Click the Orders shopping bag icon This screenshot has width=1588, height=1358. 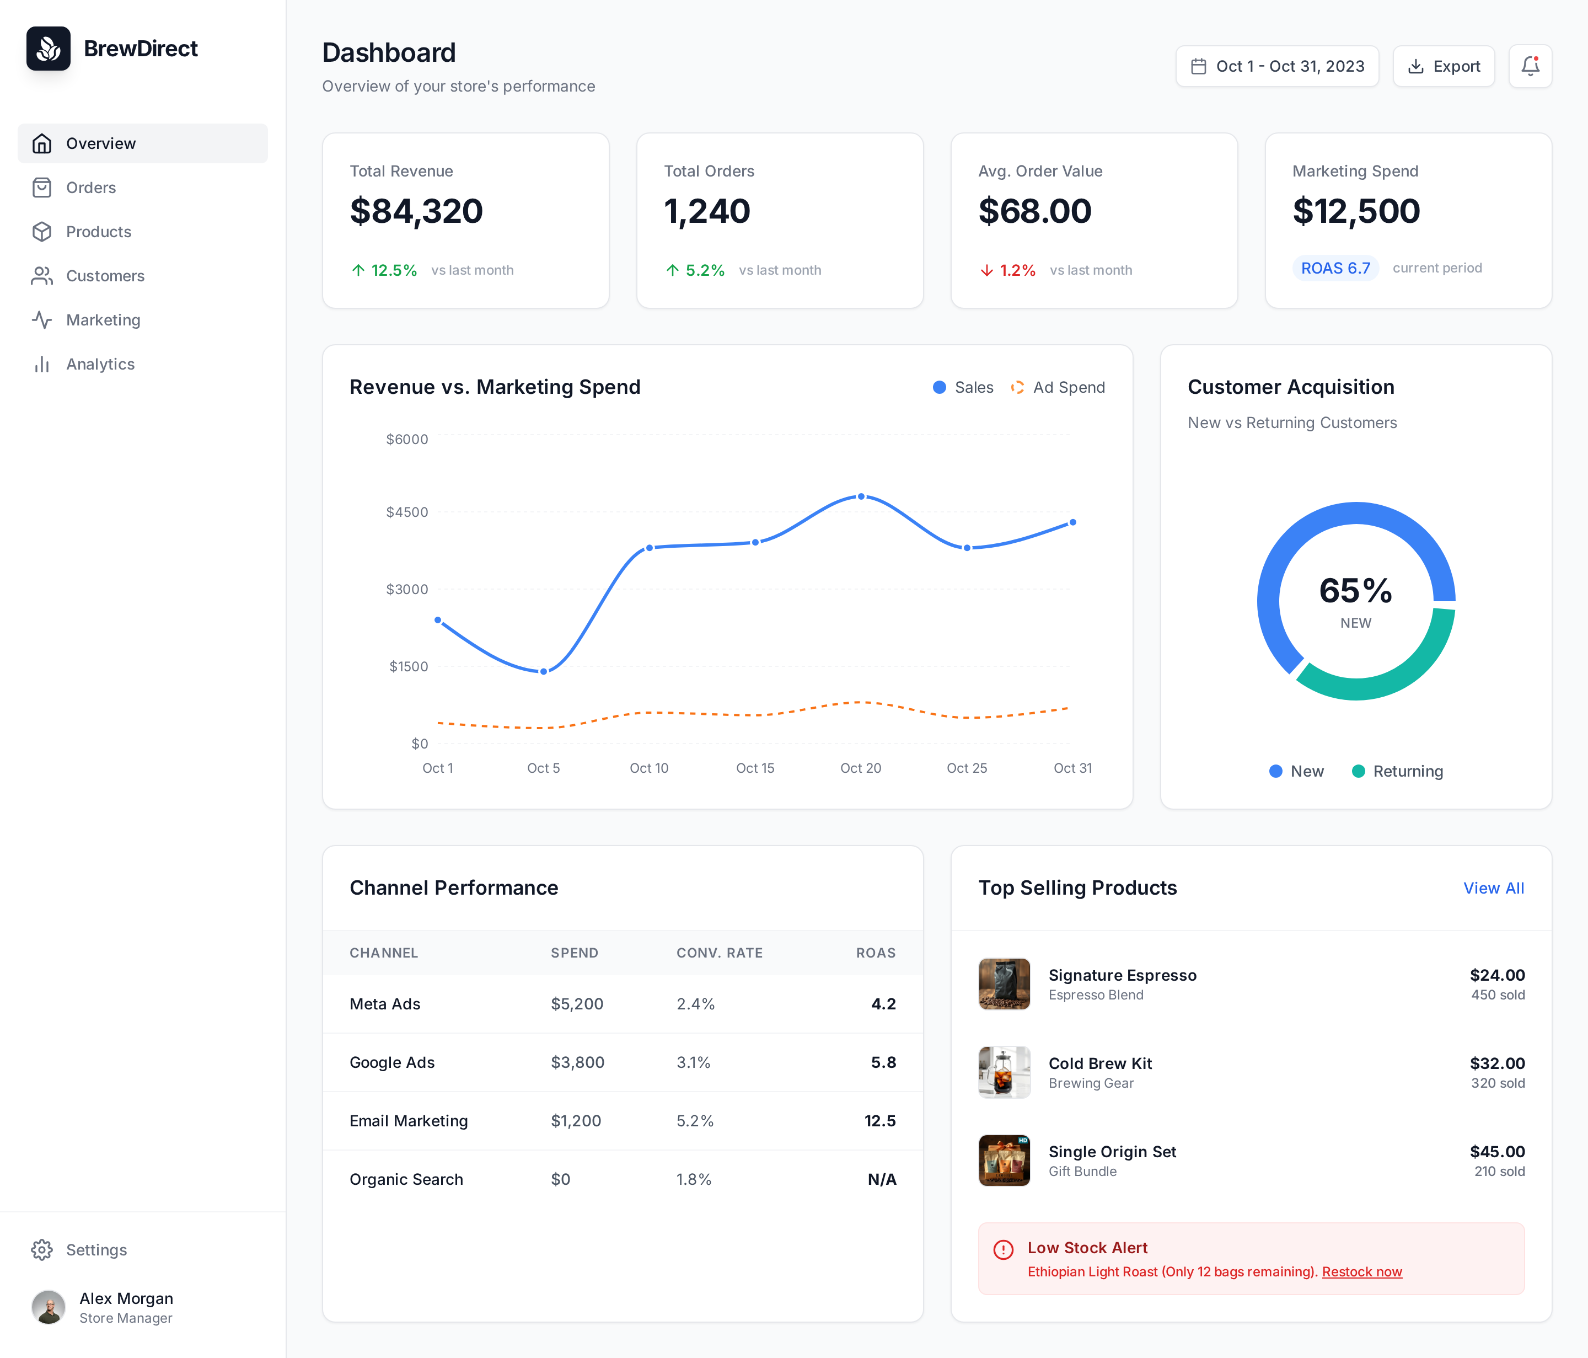coord(42,188)
